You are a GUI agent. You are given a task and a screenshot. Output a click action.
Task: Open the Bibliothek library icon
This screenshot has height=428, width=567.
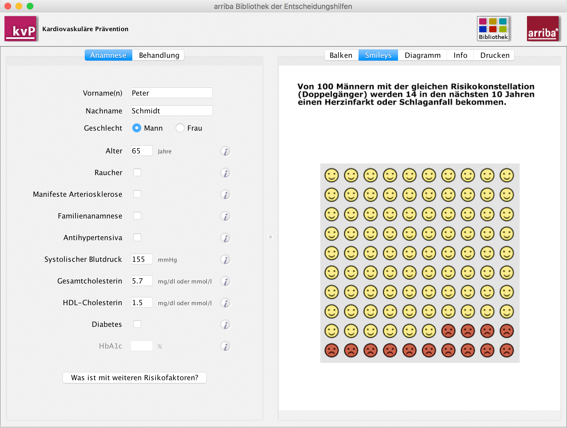click(493, 29)
